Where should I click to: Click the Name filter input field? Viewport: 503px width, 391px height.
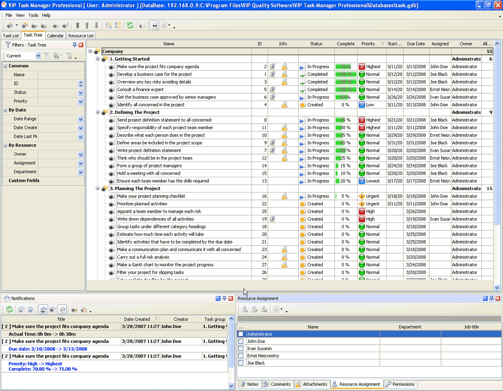point(61,75)
